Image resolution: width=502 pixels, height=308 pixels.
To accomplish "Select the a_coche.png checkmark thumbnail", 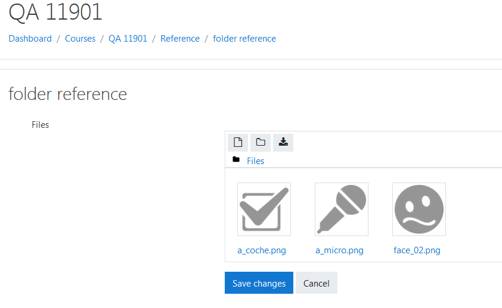I will pos(264,209).
